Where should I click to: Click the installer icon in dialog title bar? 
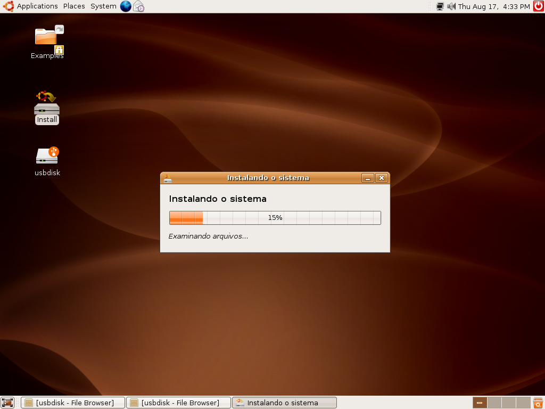[x=168, y=178]
